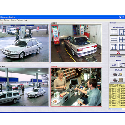This screenshot has height=125, width=125.
Task: Click the AXIS 2130 camera label
Action: point(54,66)
